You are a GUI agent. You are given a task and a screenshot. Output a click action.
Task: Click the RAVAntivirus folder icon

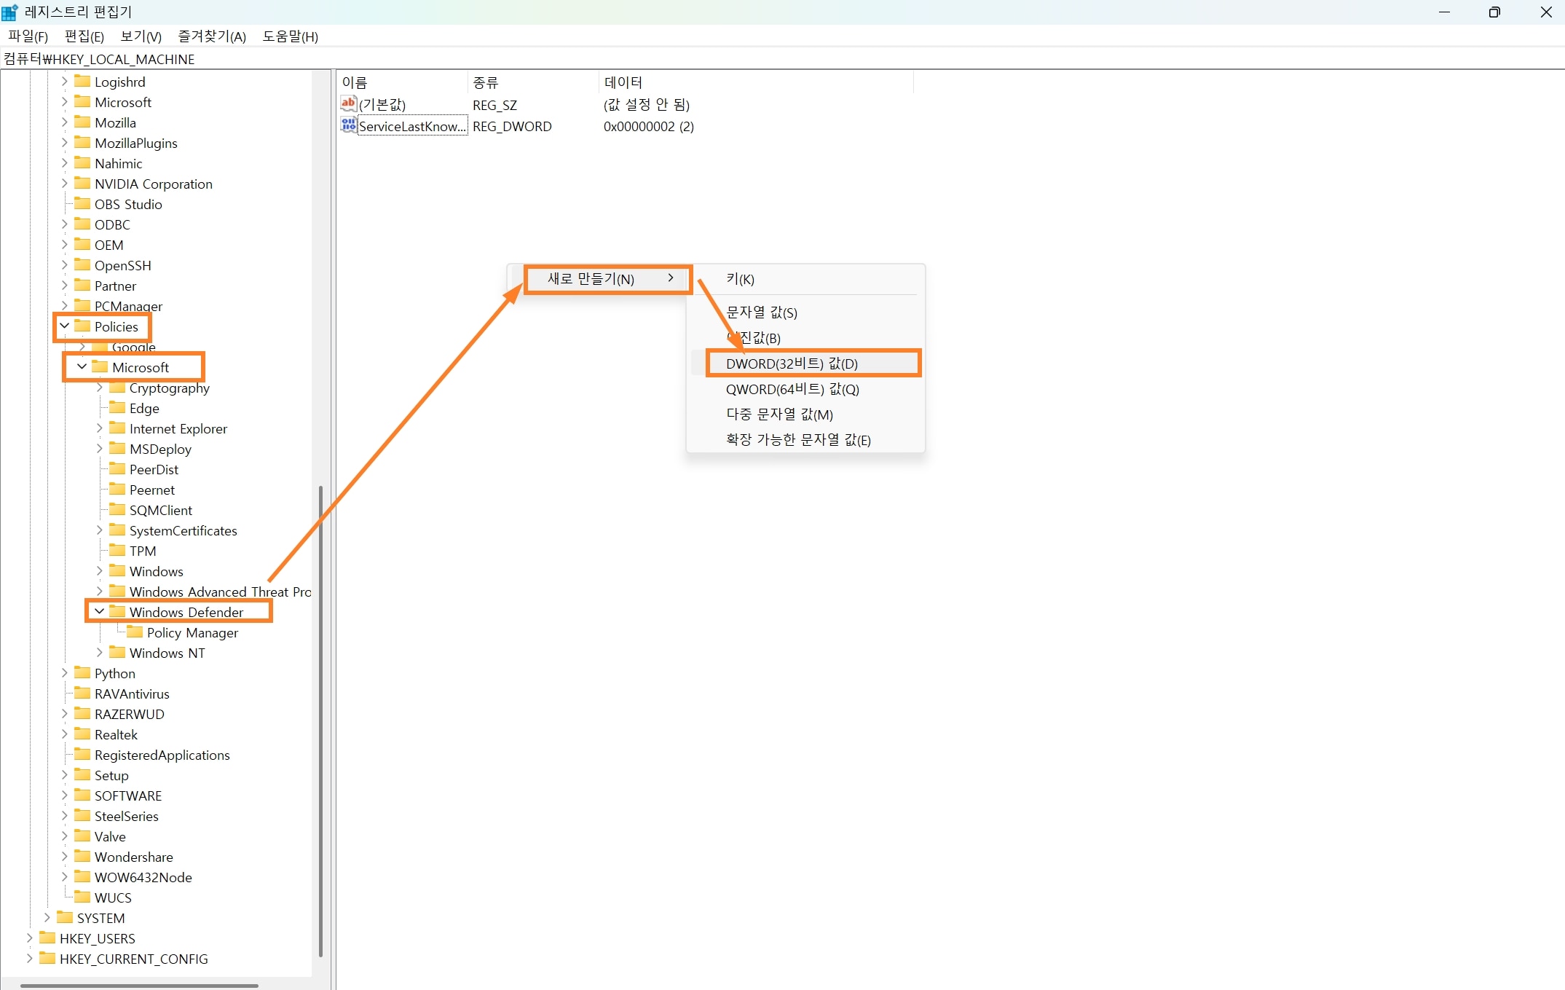point(82,693)
